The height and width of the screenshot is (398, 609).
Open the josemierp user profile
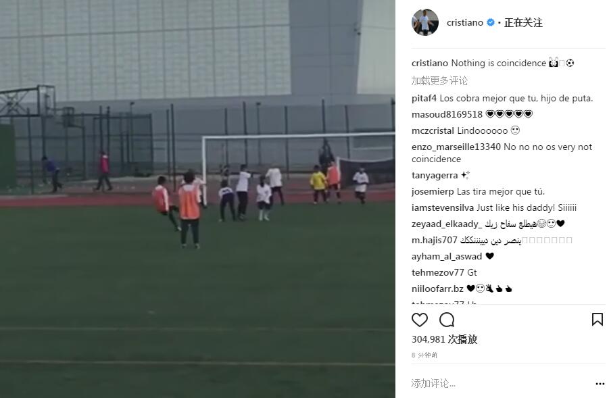pos(433,192)
